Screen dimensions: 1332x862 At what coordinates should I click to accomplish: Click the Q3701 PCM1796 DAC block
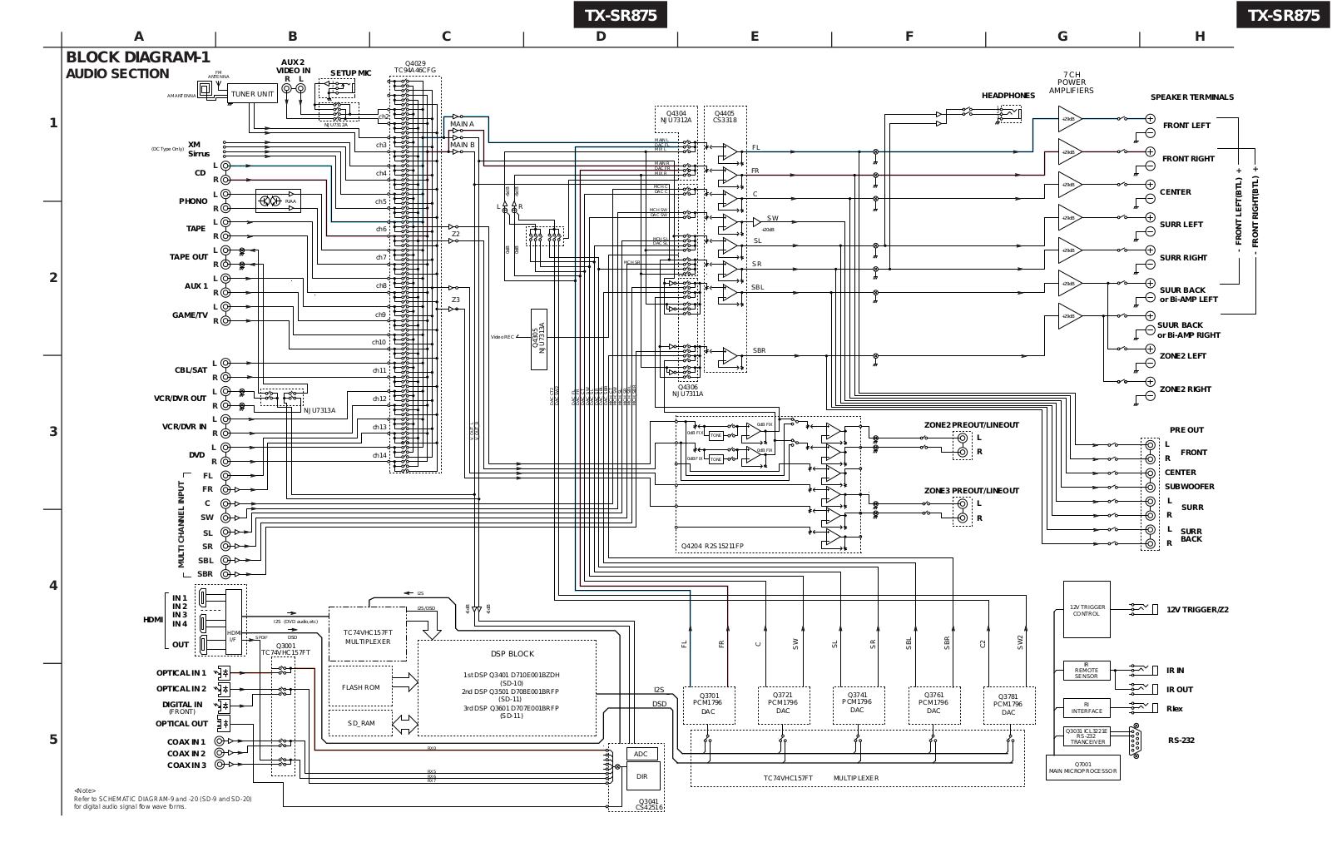708,704
